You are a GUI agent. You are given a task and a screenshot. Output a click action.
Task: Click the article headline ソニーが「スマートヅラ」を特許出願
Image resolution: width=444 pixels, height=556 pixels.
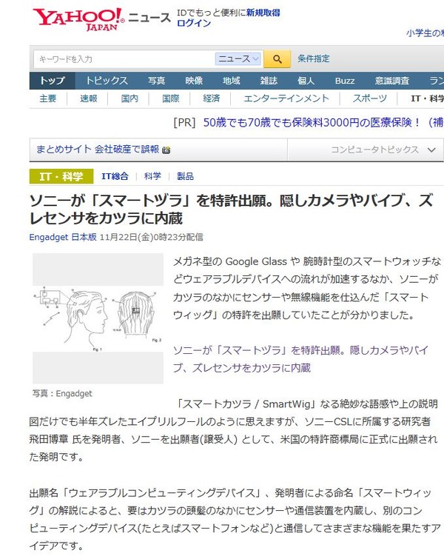tap(231, 210)
